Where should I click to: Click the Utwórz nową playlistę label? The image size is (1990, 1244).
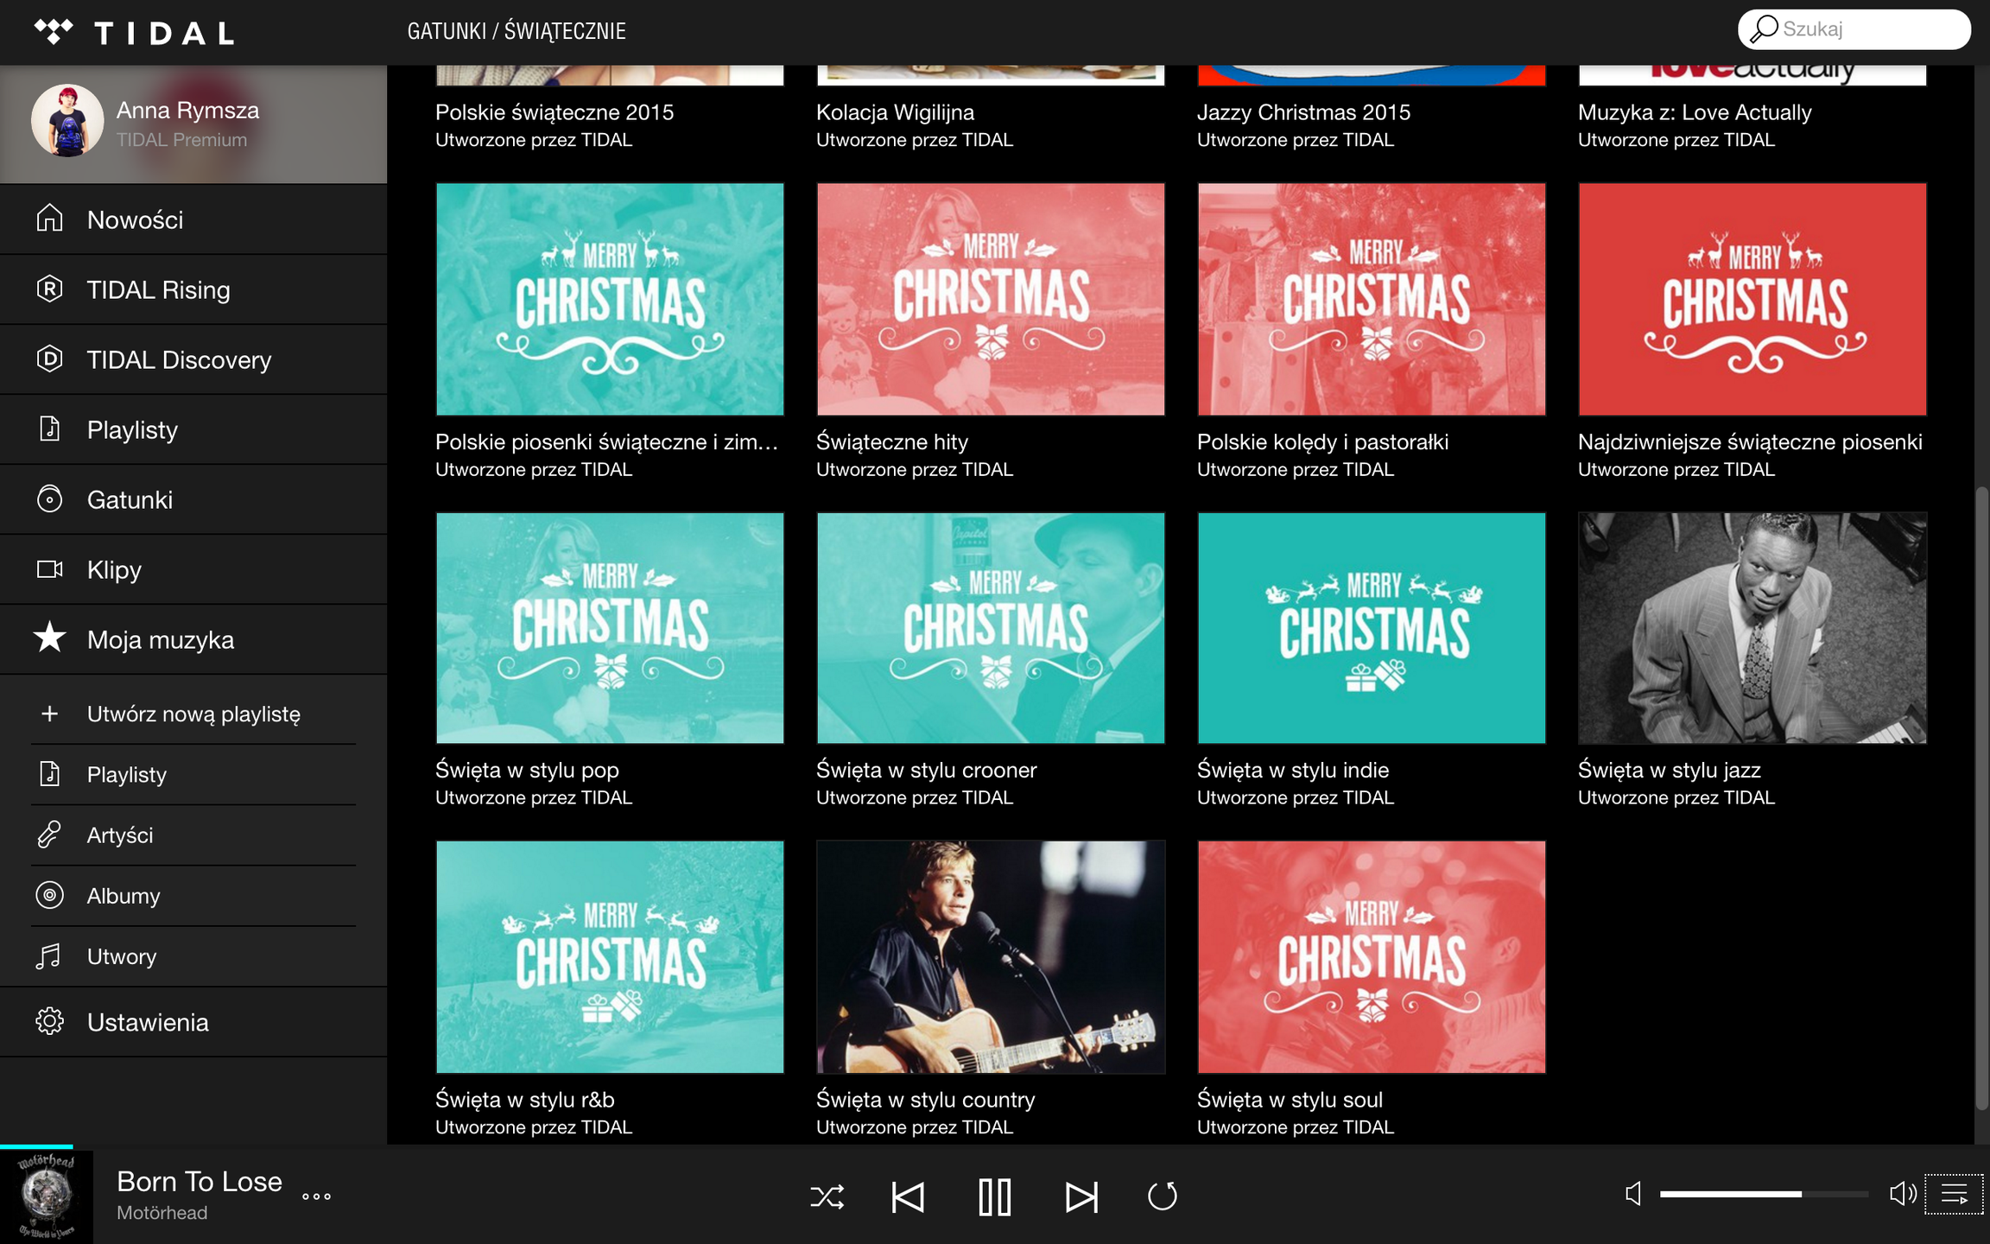193,714
